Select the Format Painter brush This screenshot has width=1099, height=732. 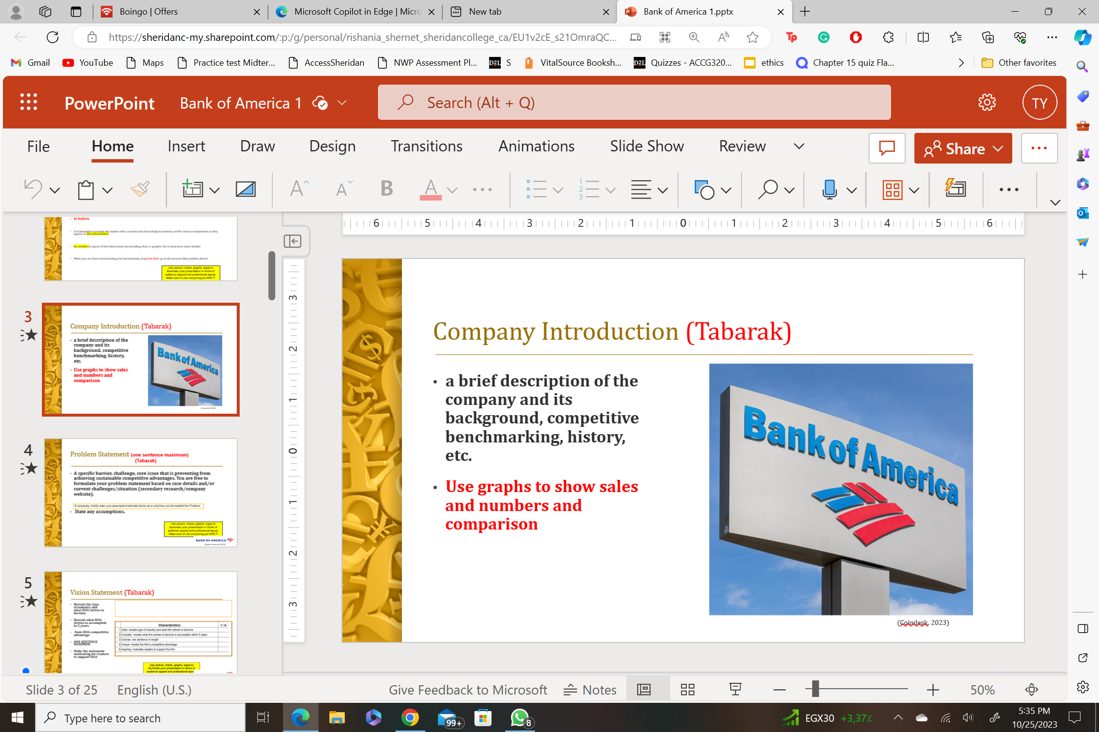pyautogui.click(x=140, y=189)
